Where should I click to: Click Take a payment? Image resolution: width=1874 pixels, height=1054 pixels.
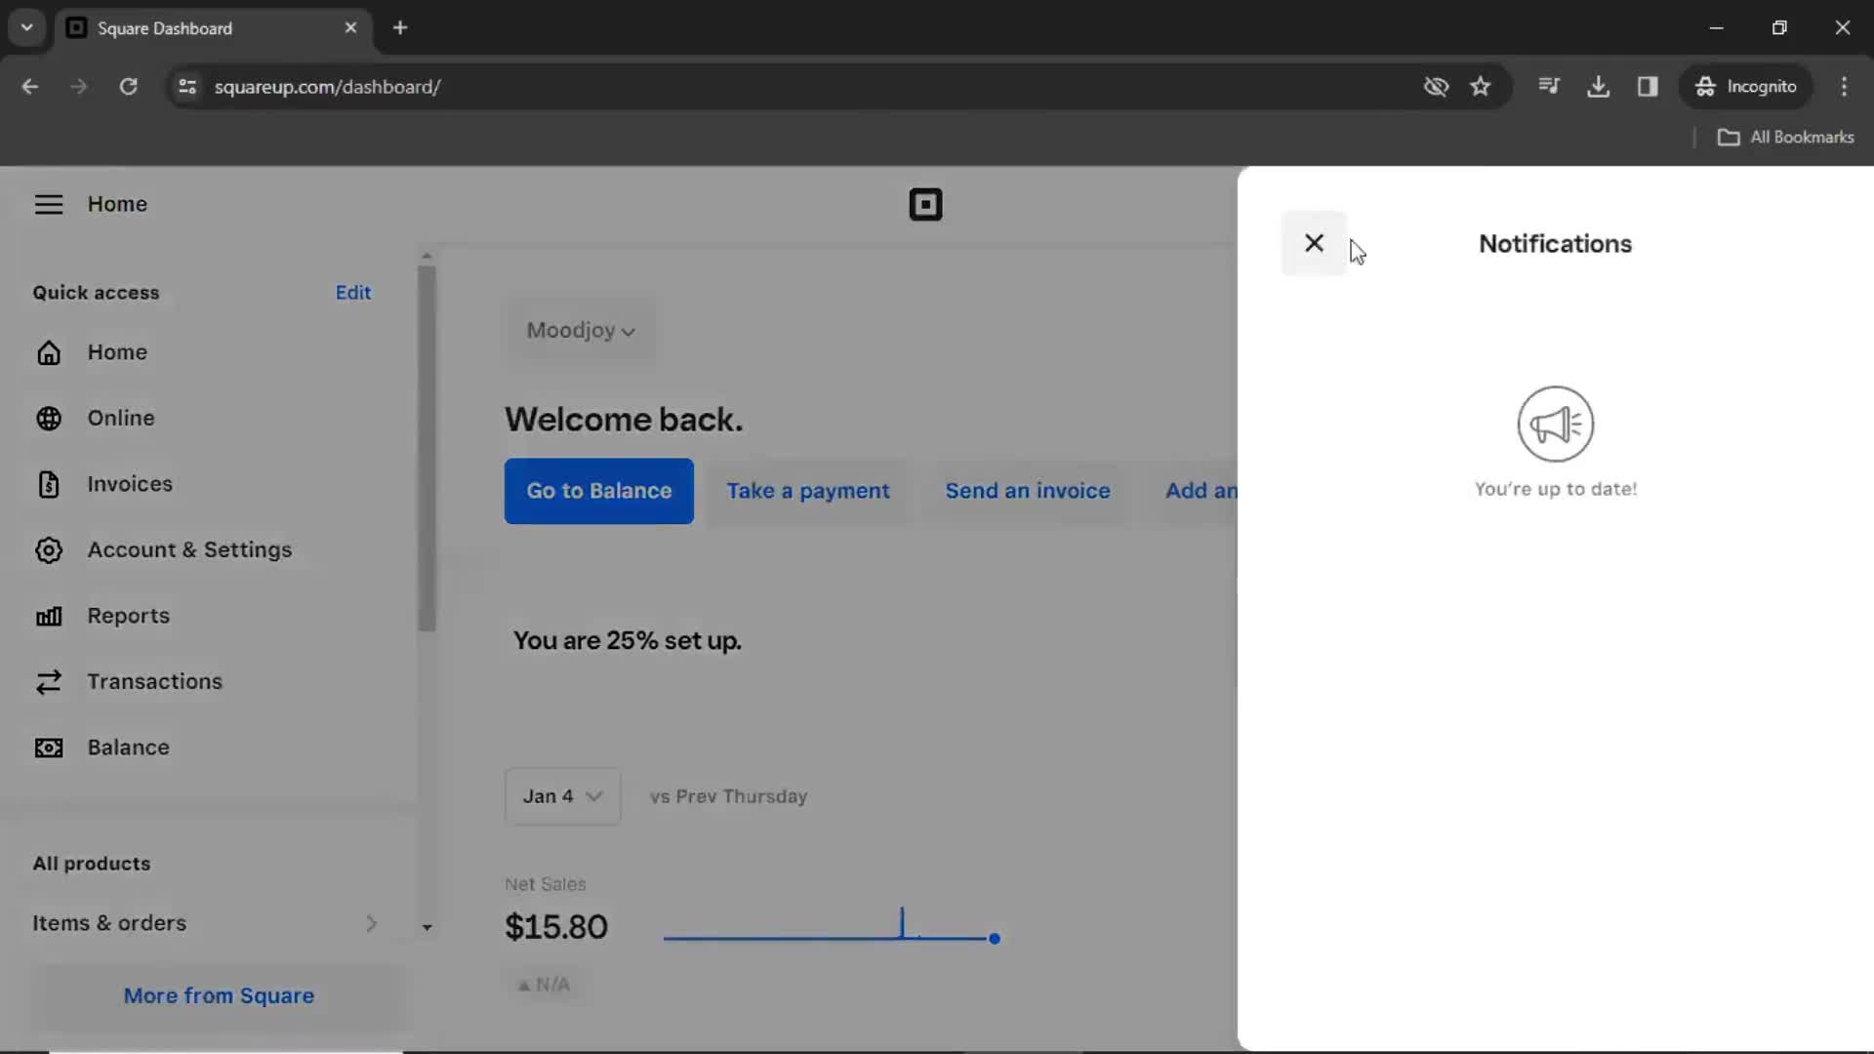[x=808, y=491]
